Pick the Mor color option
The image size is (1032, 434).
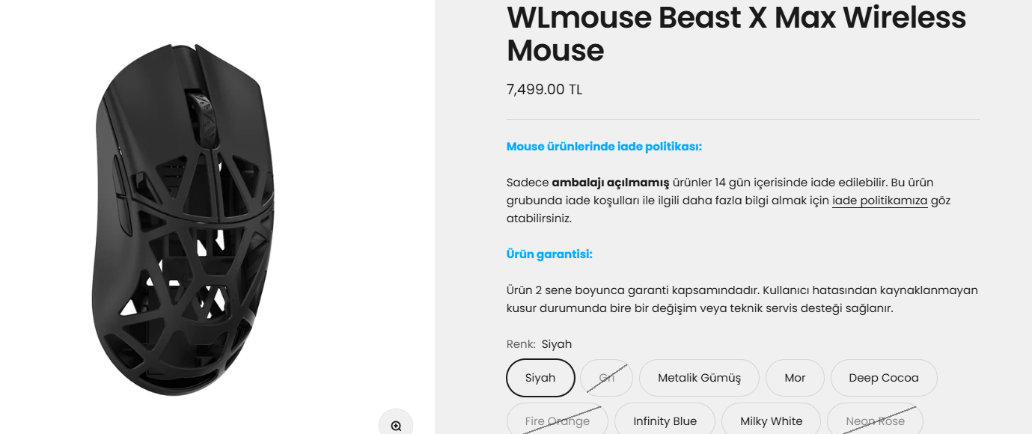[795, 378]
